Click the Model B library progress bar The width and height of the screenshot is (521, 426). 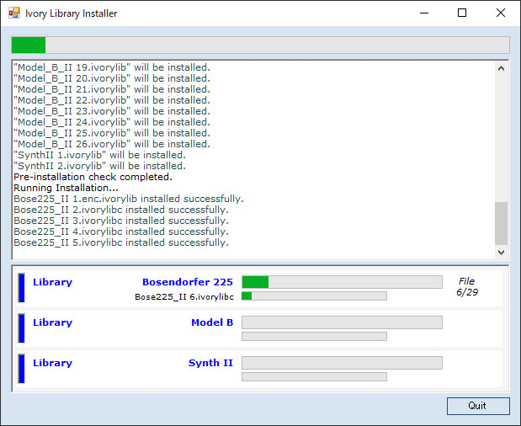[x=342, y=322]
